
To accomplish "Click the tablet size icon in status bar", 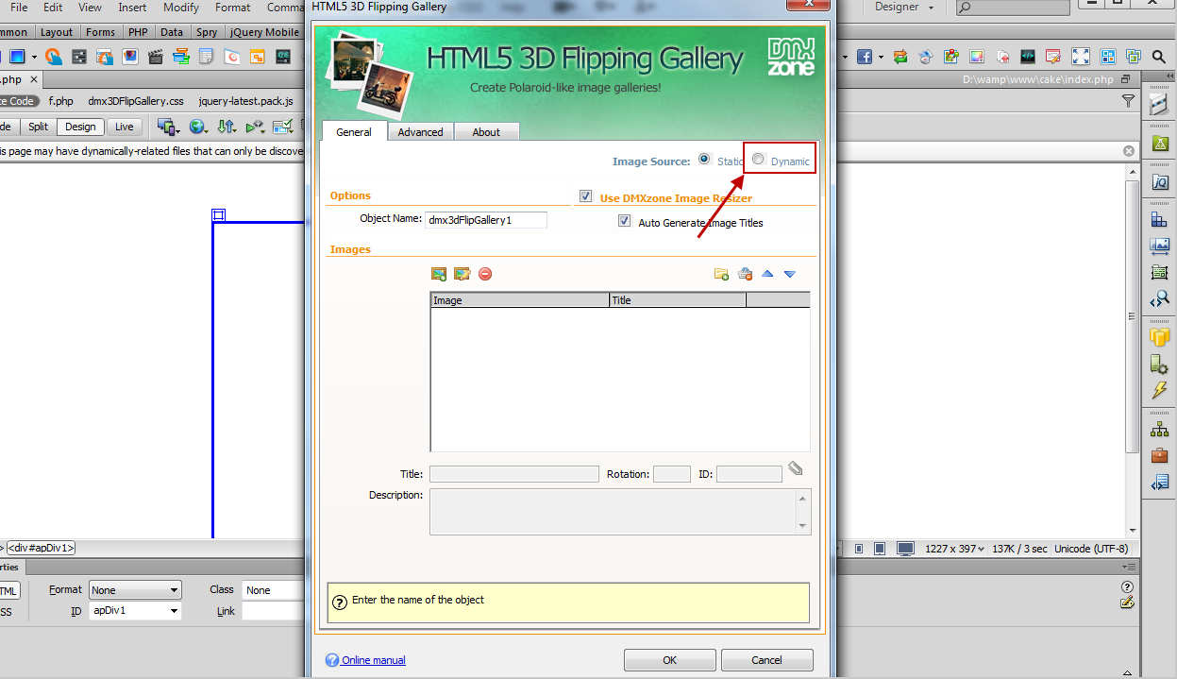I will pos(880,549).
